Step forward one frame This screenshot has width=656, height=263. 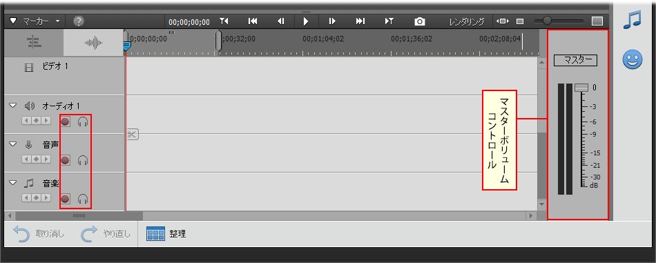pos(332,21)
